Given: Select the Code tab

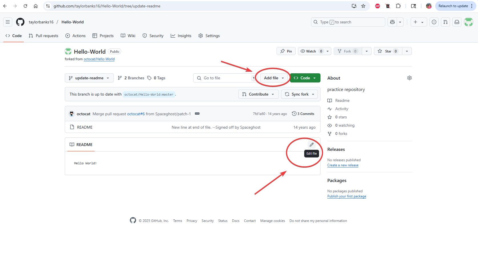Looking at the screenshot, I should pos(13,36).
